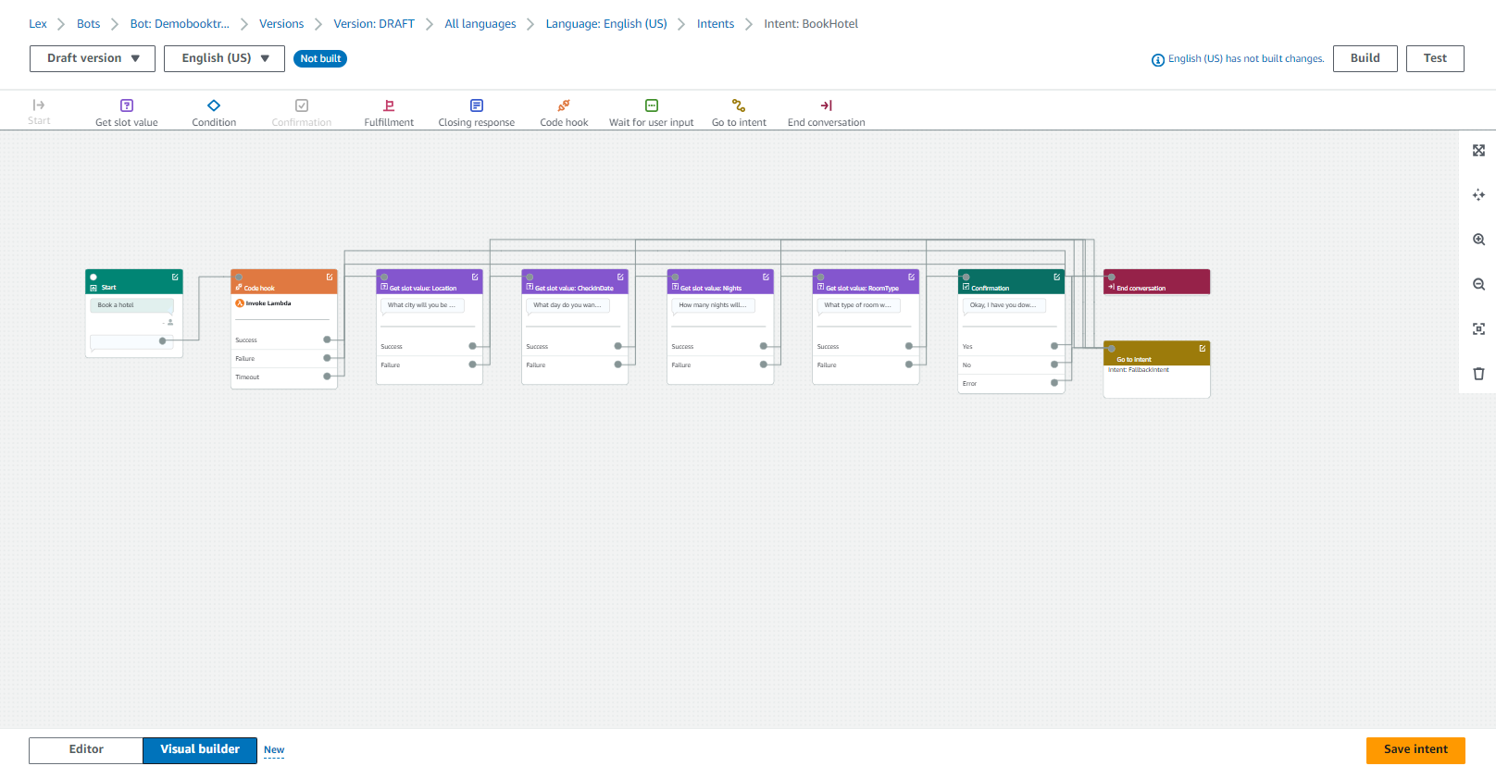The image size is (1496, 766).
Task: Switch to the Visual builder tab
Action: pos(200,750)
